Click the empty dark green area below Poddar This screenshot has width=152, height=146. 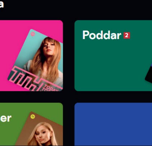[108, 66]
